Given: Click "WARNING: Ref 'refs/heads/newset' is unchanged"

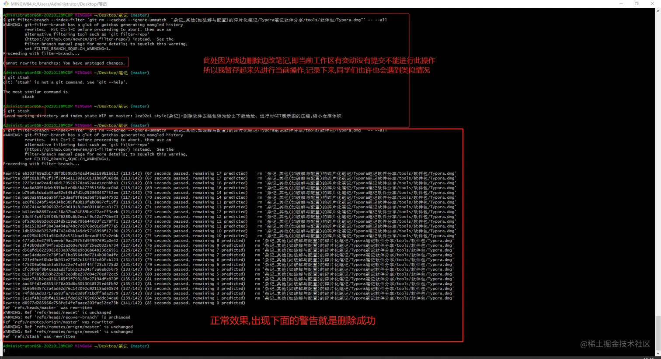Looking at the screenshot, I should (57, 313).
